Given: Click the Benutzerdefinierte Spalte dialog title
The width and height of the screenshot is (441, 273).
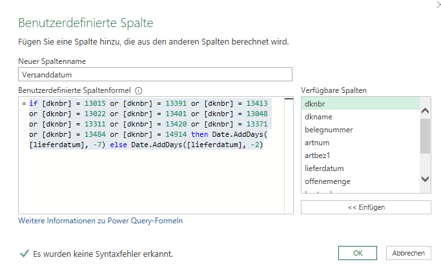Looking at the screenshot, I should 86,23.
